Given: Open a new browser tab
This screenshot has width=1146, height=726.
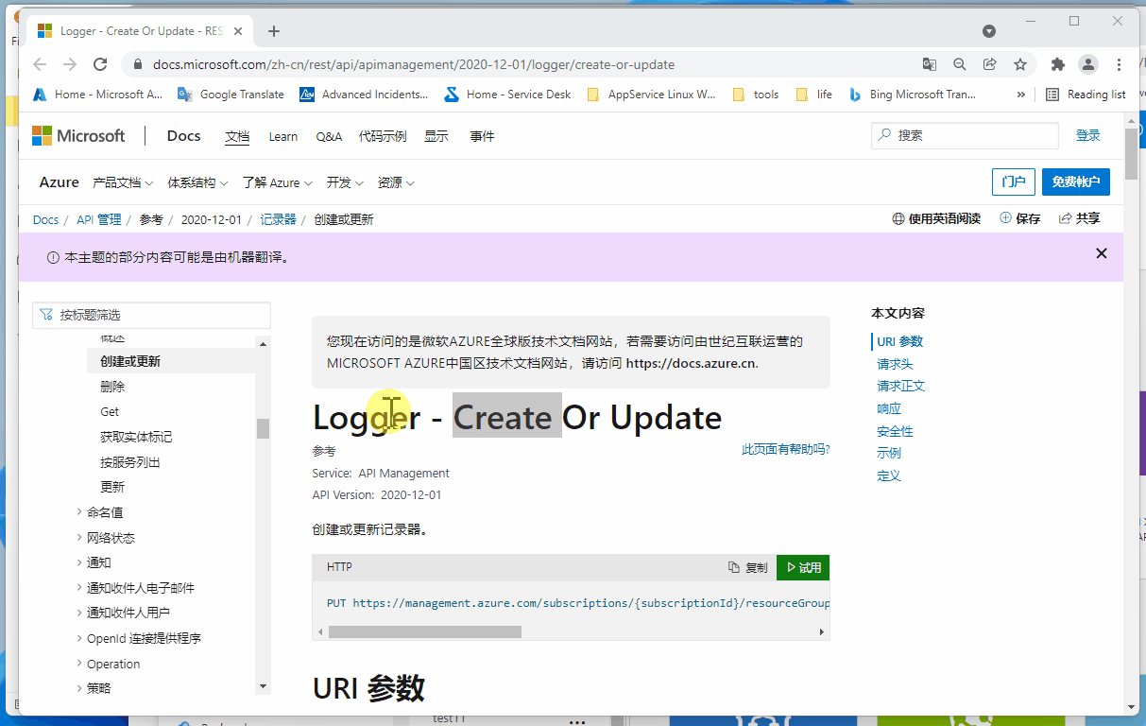Looking at the screenshot, I should click(x=274, y=31).
